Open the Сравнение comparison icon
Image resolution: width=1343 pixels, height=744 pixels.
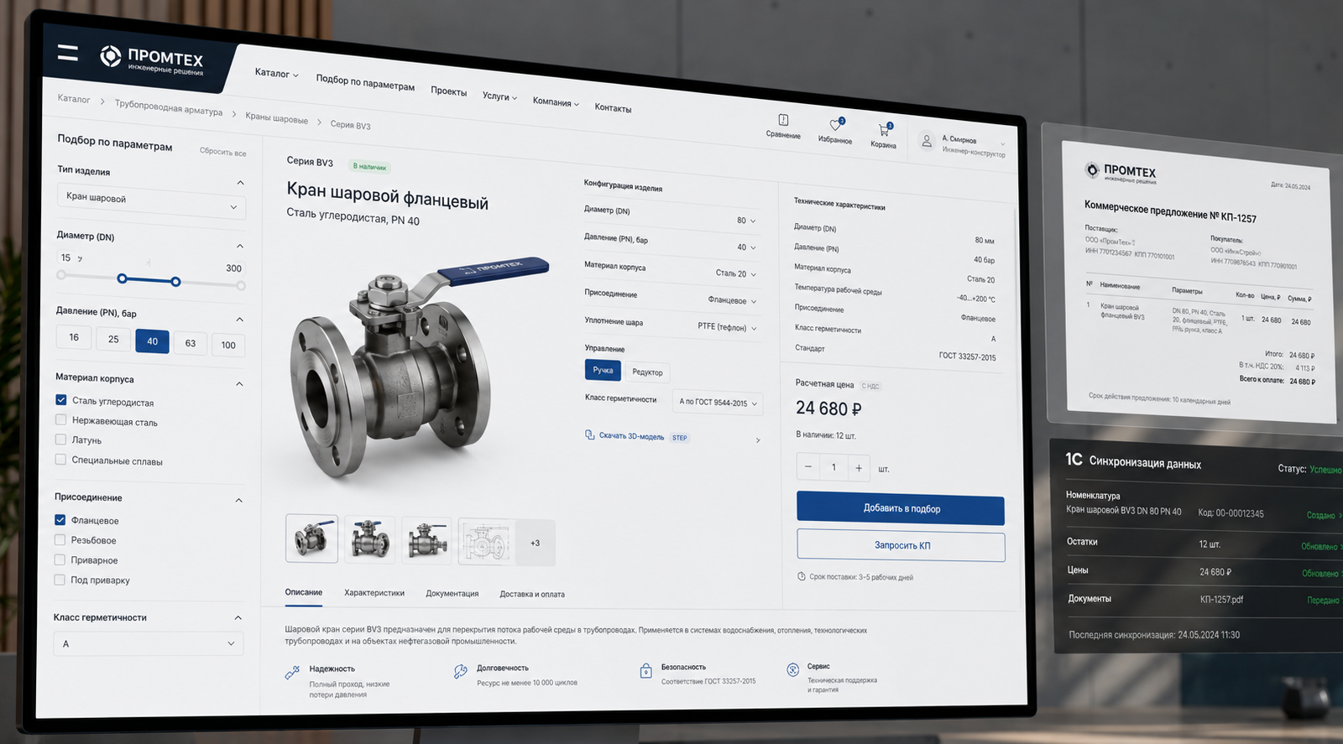coord(783,120)
